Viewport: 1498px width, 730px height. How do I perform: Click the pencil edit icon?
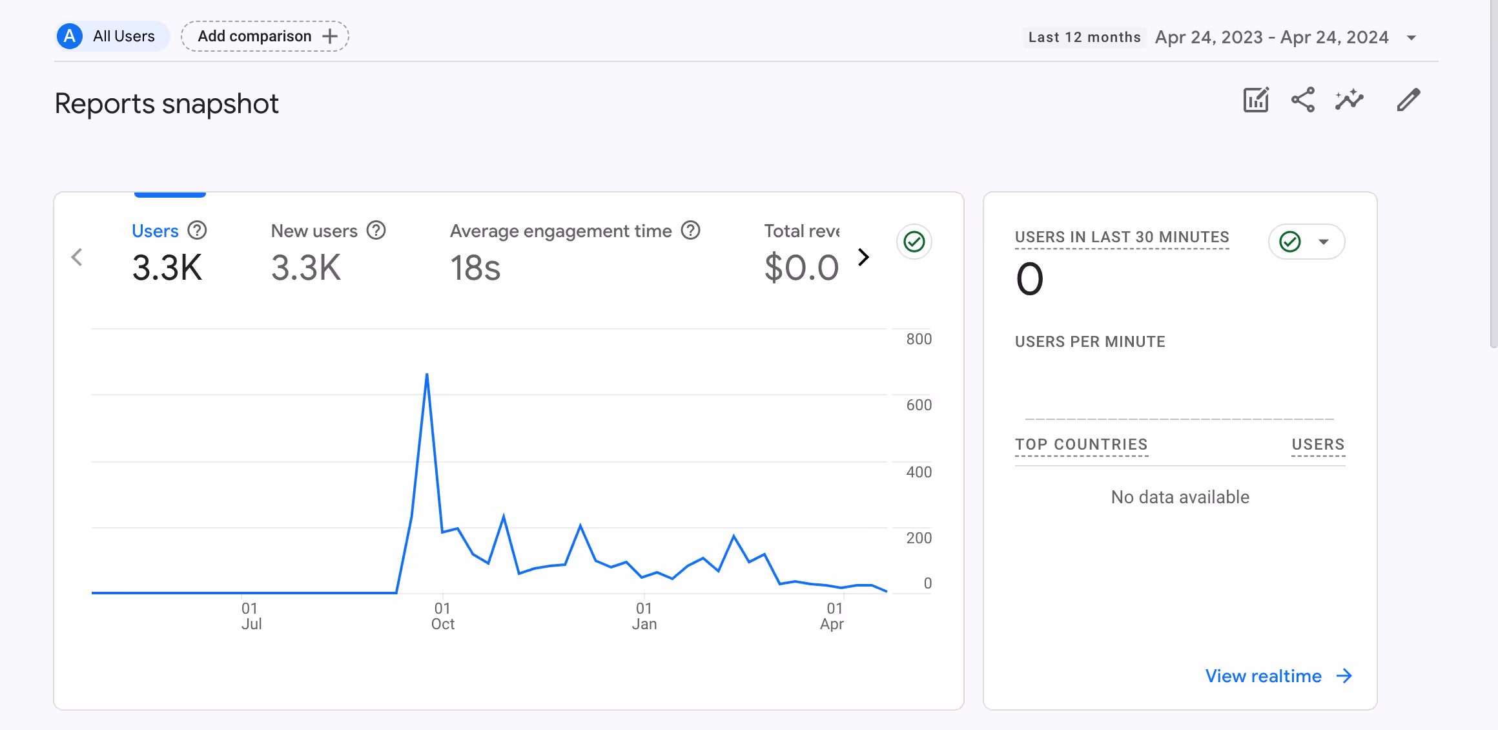tap(1408, 100)
